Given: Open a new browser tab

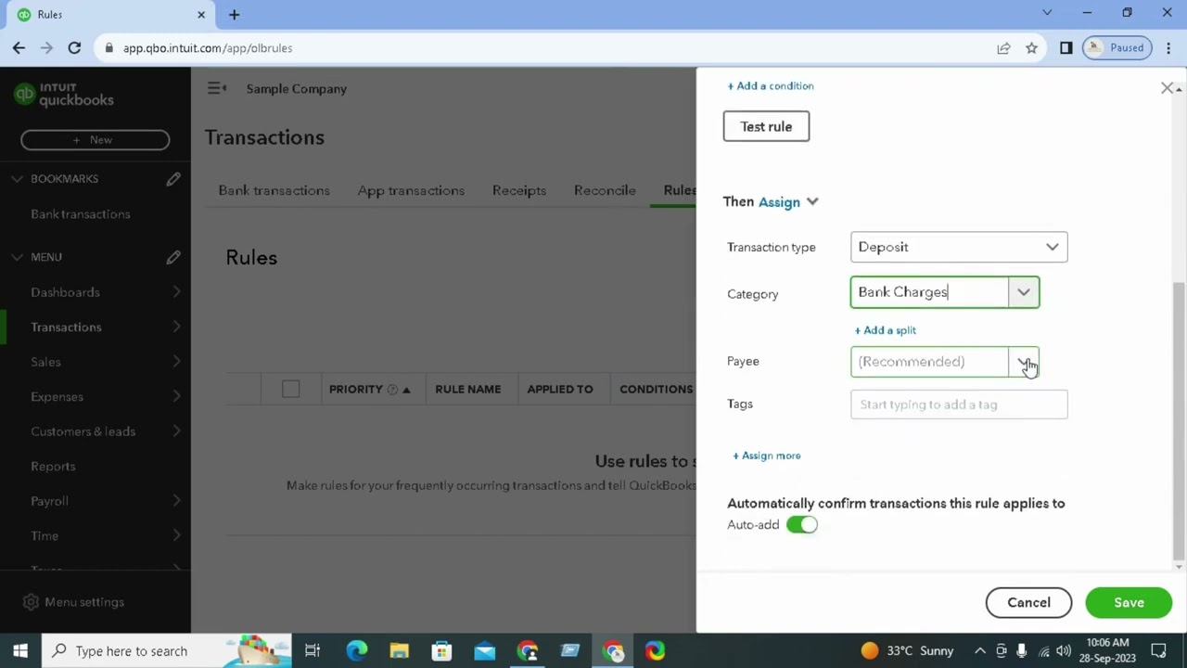Looking at the screenshot, I should pyautogui.click(x=234, y=15).
